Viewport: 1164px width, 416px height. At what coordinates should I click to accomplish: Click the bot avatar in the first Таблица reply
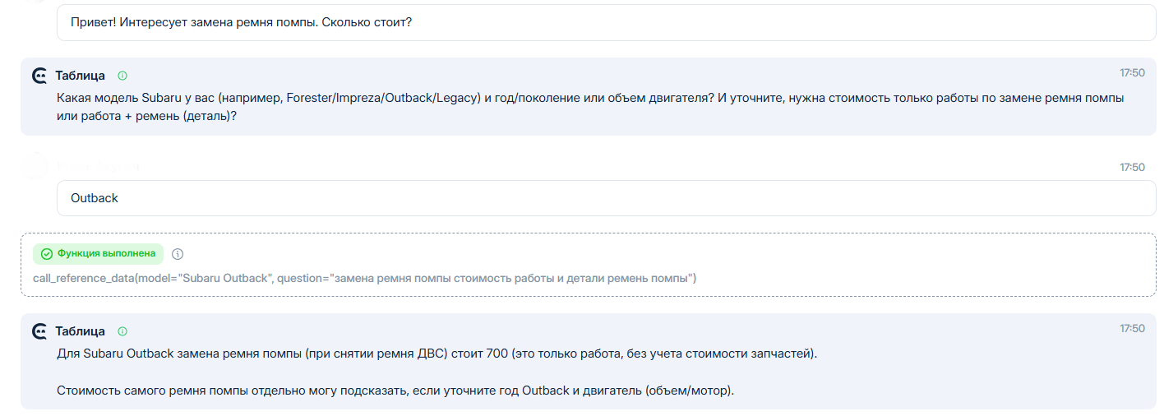click(39, 76)
